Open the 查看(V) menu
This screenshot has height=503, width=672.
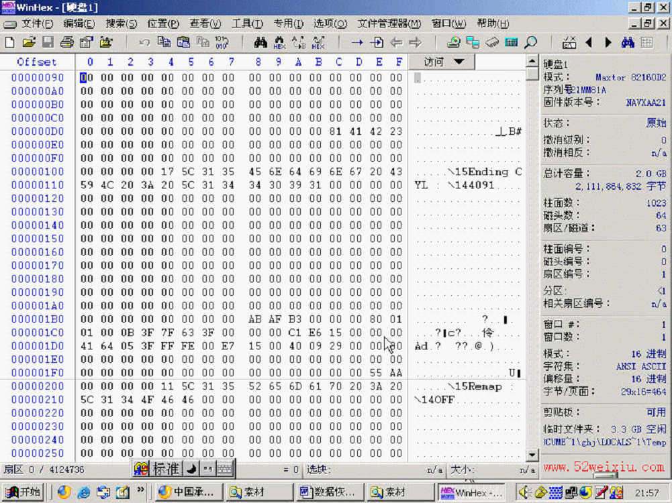point(205,23)
